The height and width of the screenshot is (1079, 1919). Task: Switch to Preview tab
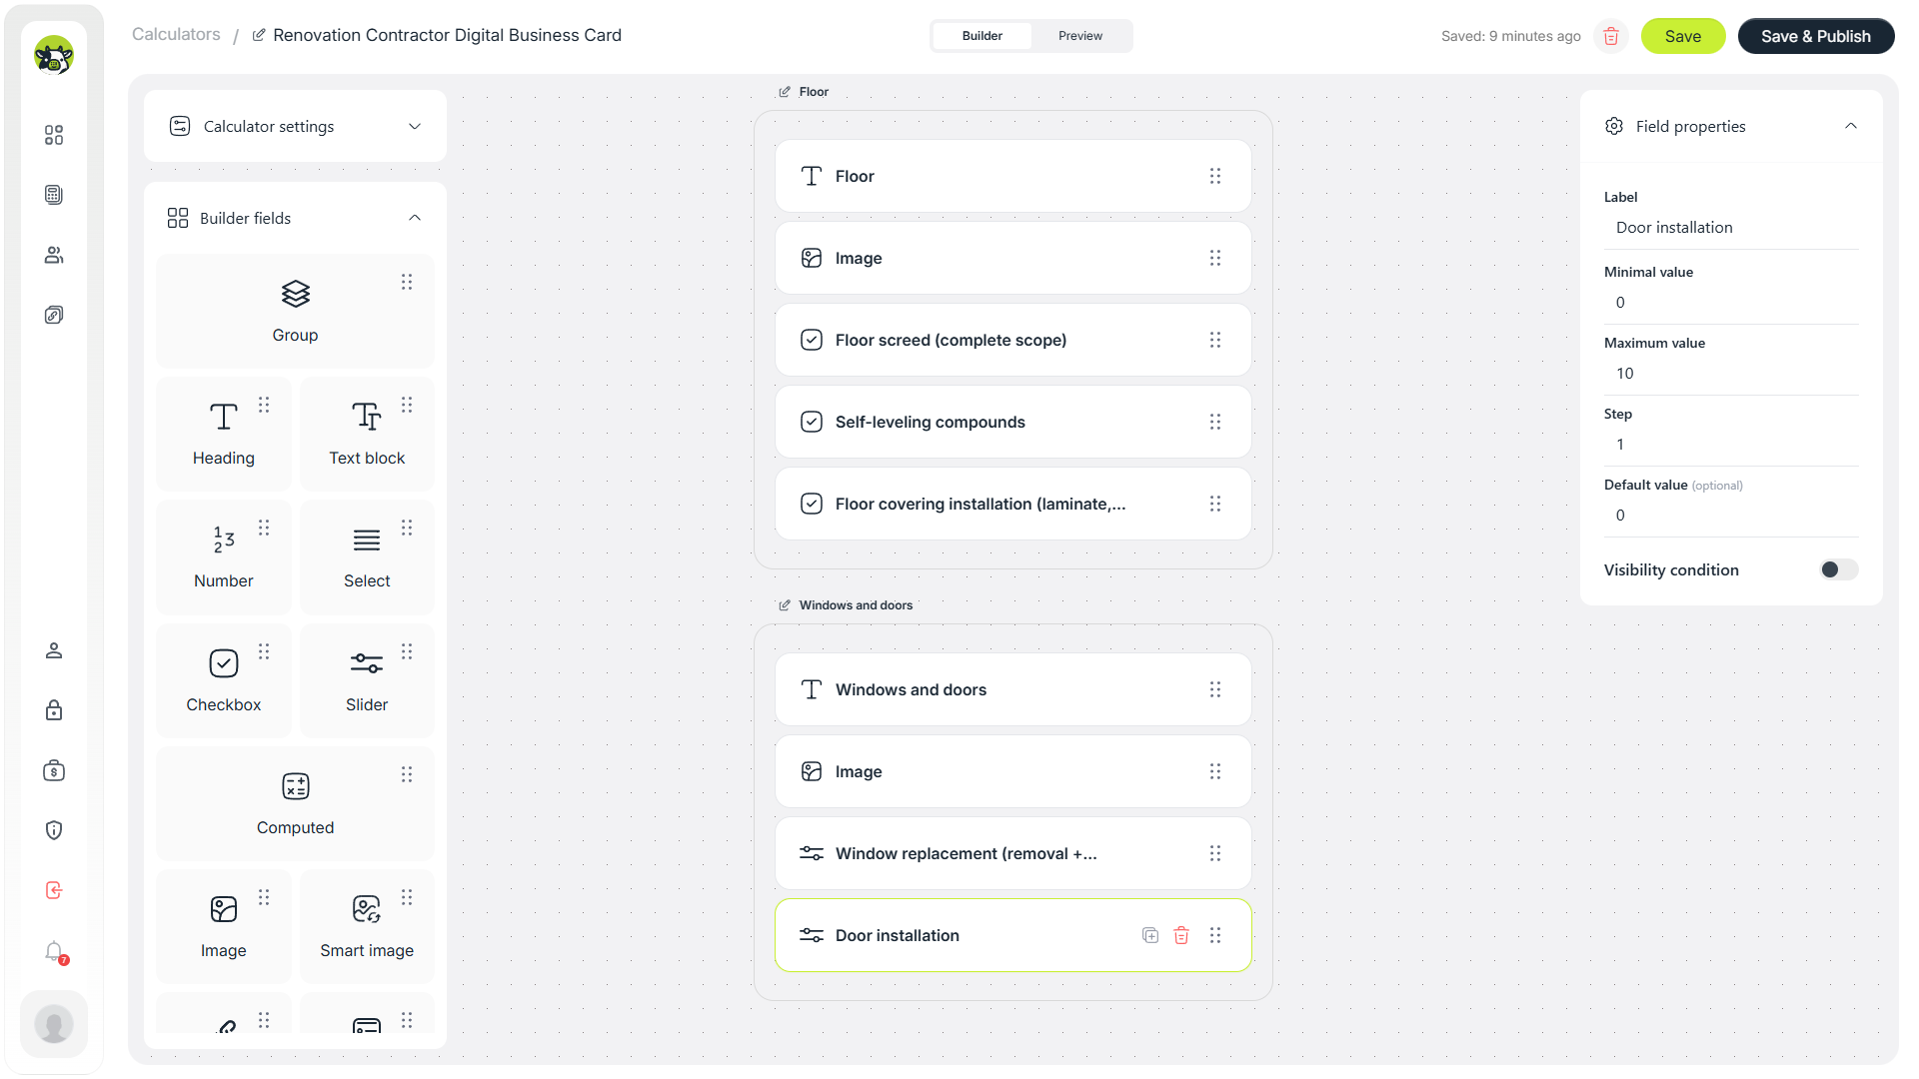click(x=1080, y=36)
